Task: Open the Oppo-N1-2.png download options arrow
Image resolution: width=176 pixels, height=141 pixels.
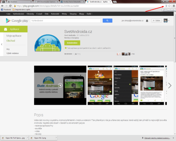Action: 56,138
